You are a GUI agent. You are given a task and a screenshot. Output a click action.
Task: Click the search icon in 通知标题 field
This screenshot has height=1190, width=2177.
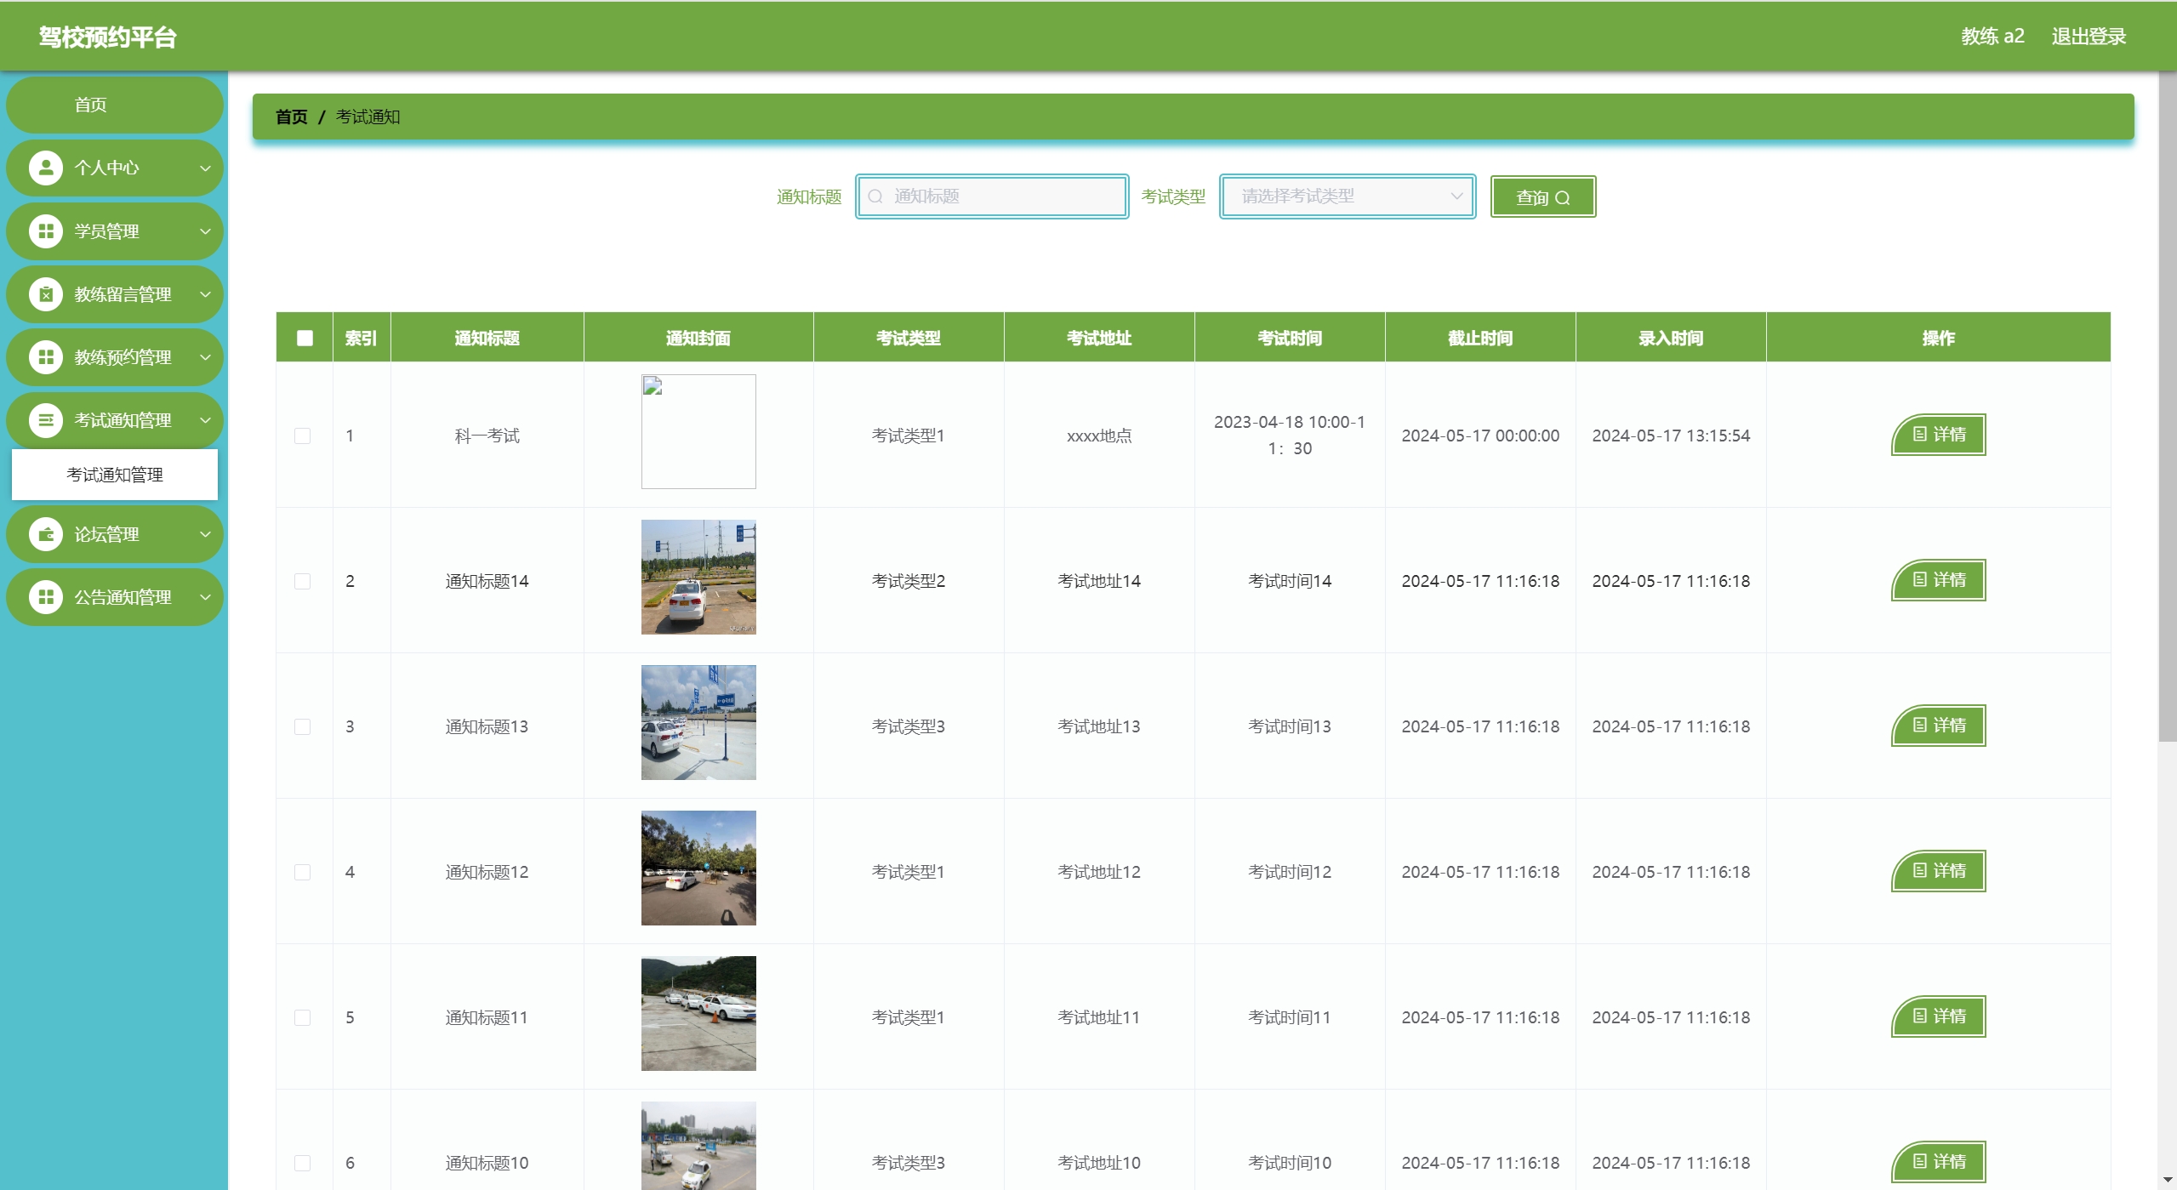click(875, 196)
